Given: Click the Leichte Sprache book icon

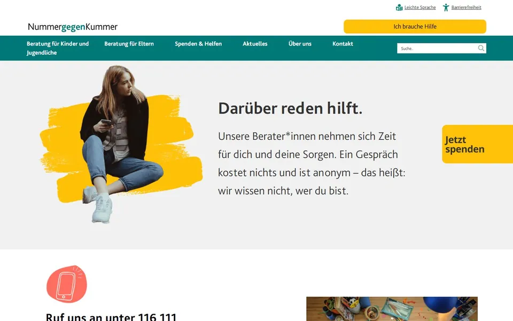Looking at the screenshot, I should (x=399, y=7).
